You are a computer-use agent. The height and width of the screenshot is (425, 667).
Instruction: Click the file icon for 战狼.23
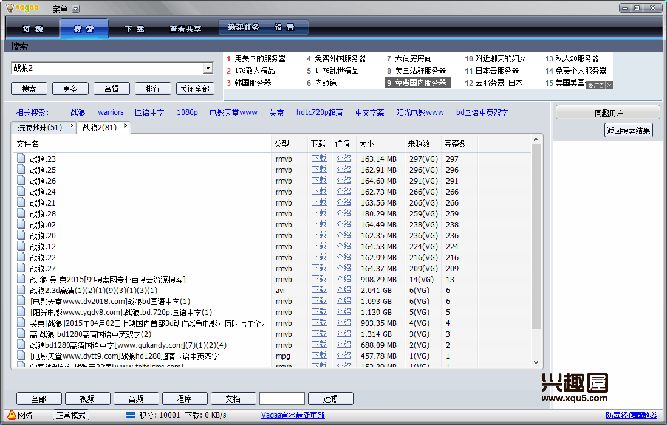pyautogui.click(x=21, y=158)
